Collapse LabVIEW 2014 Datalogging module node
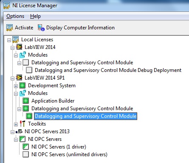 pos(19,63)
